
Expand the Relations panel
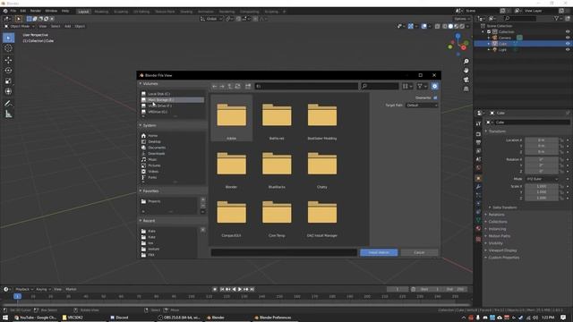pos(496,215)
